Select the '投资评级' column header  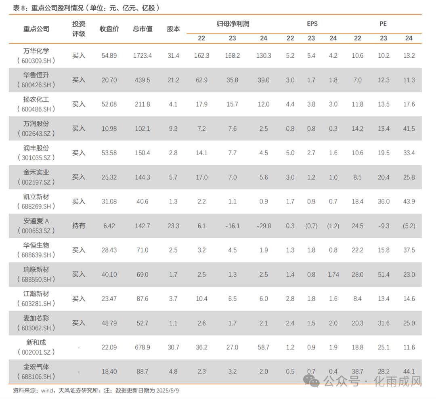pos(79,29)
